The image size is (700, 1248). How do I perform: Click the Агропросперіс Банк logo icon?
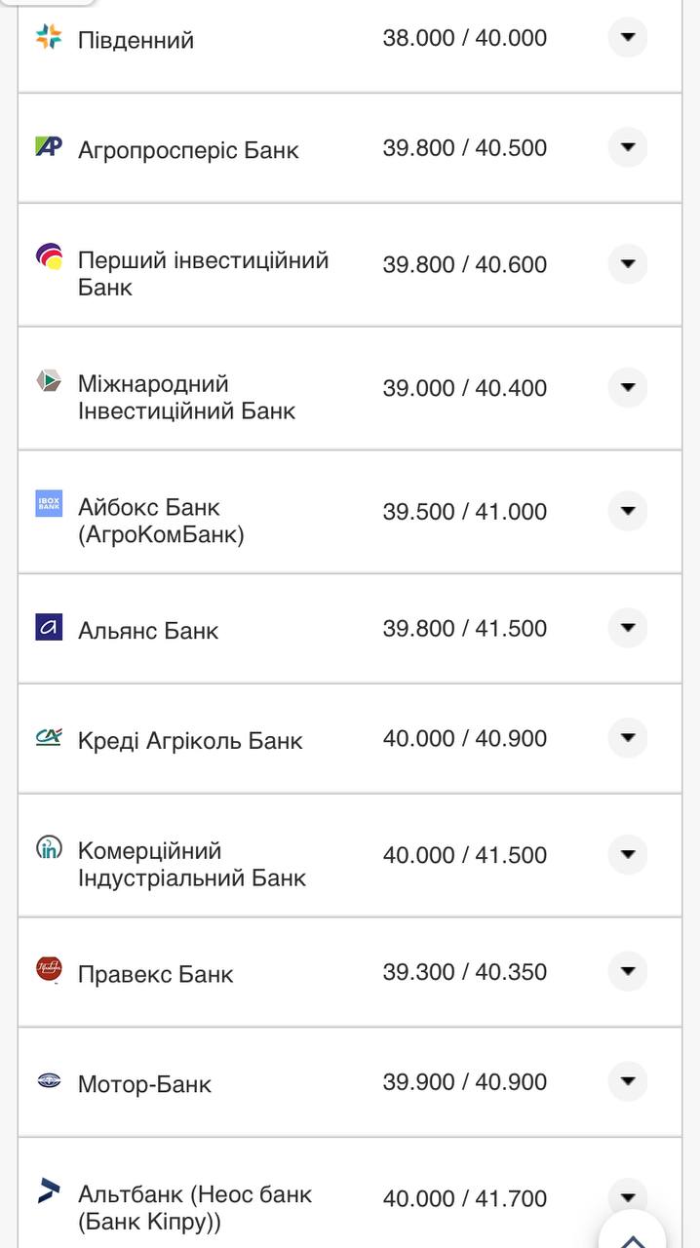(x=49, y=147)
